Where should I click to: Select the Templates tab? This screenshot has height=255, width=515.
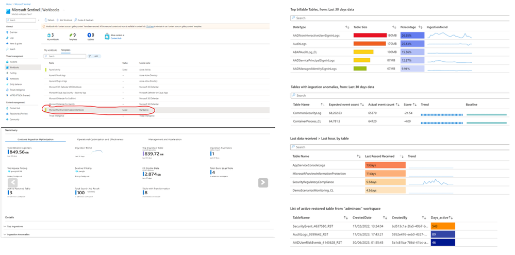pos(65,50)
